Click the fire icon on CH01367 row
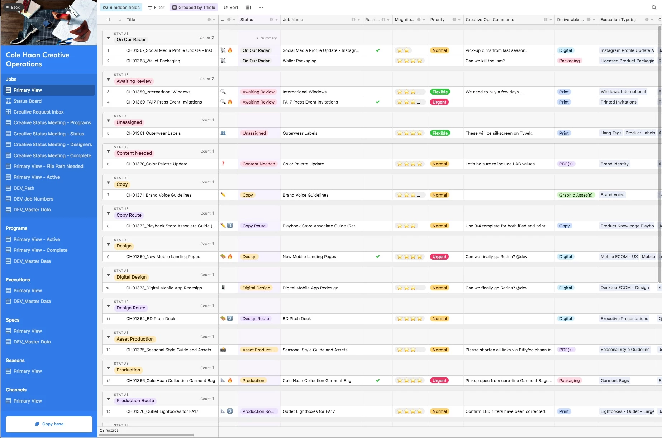Viewport: 662px width, 438px height. [x=230, y=50]
